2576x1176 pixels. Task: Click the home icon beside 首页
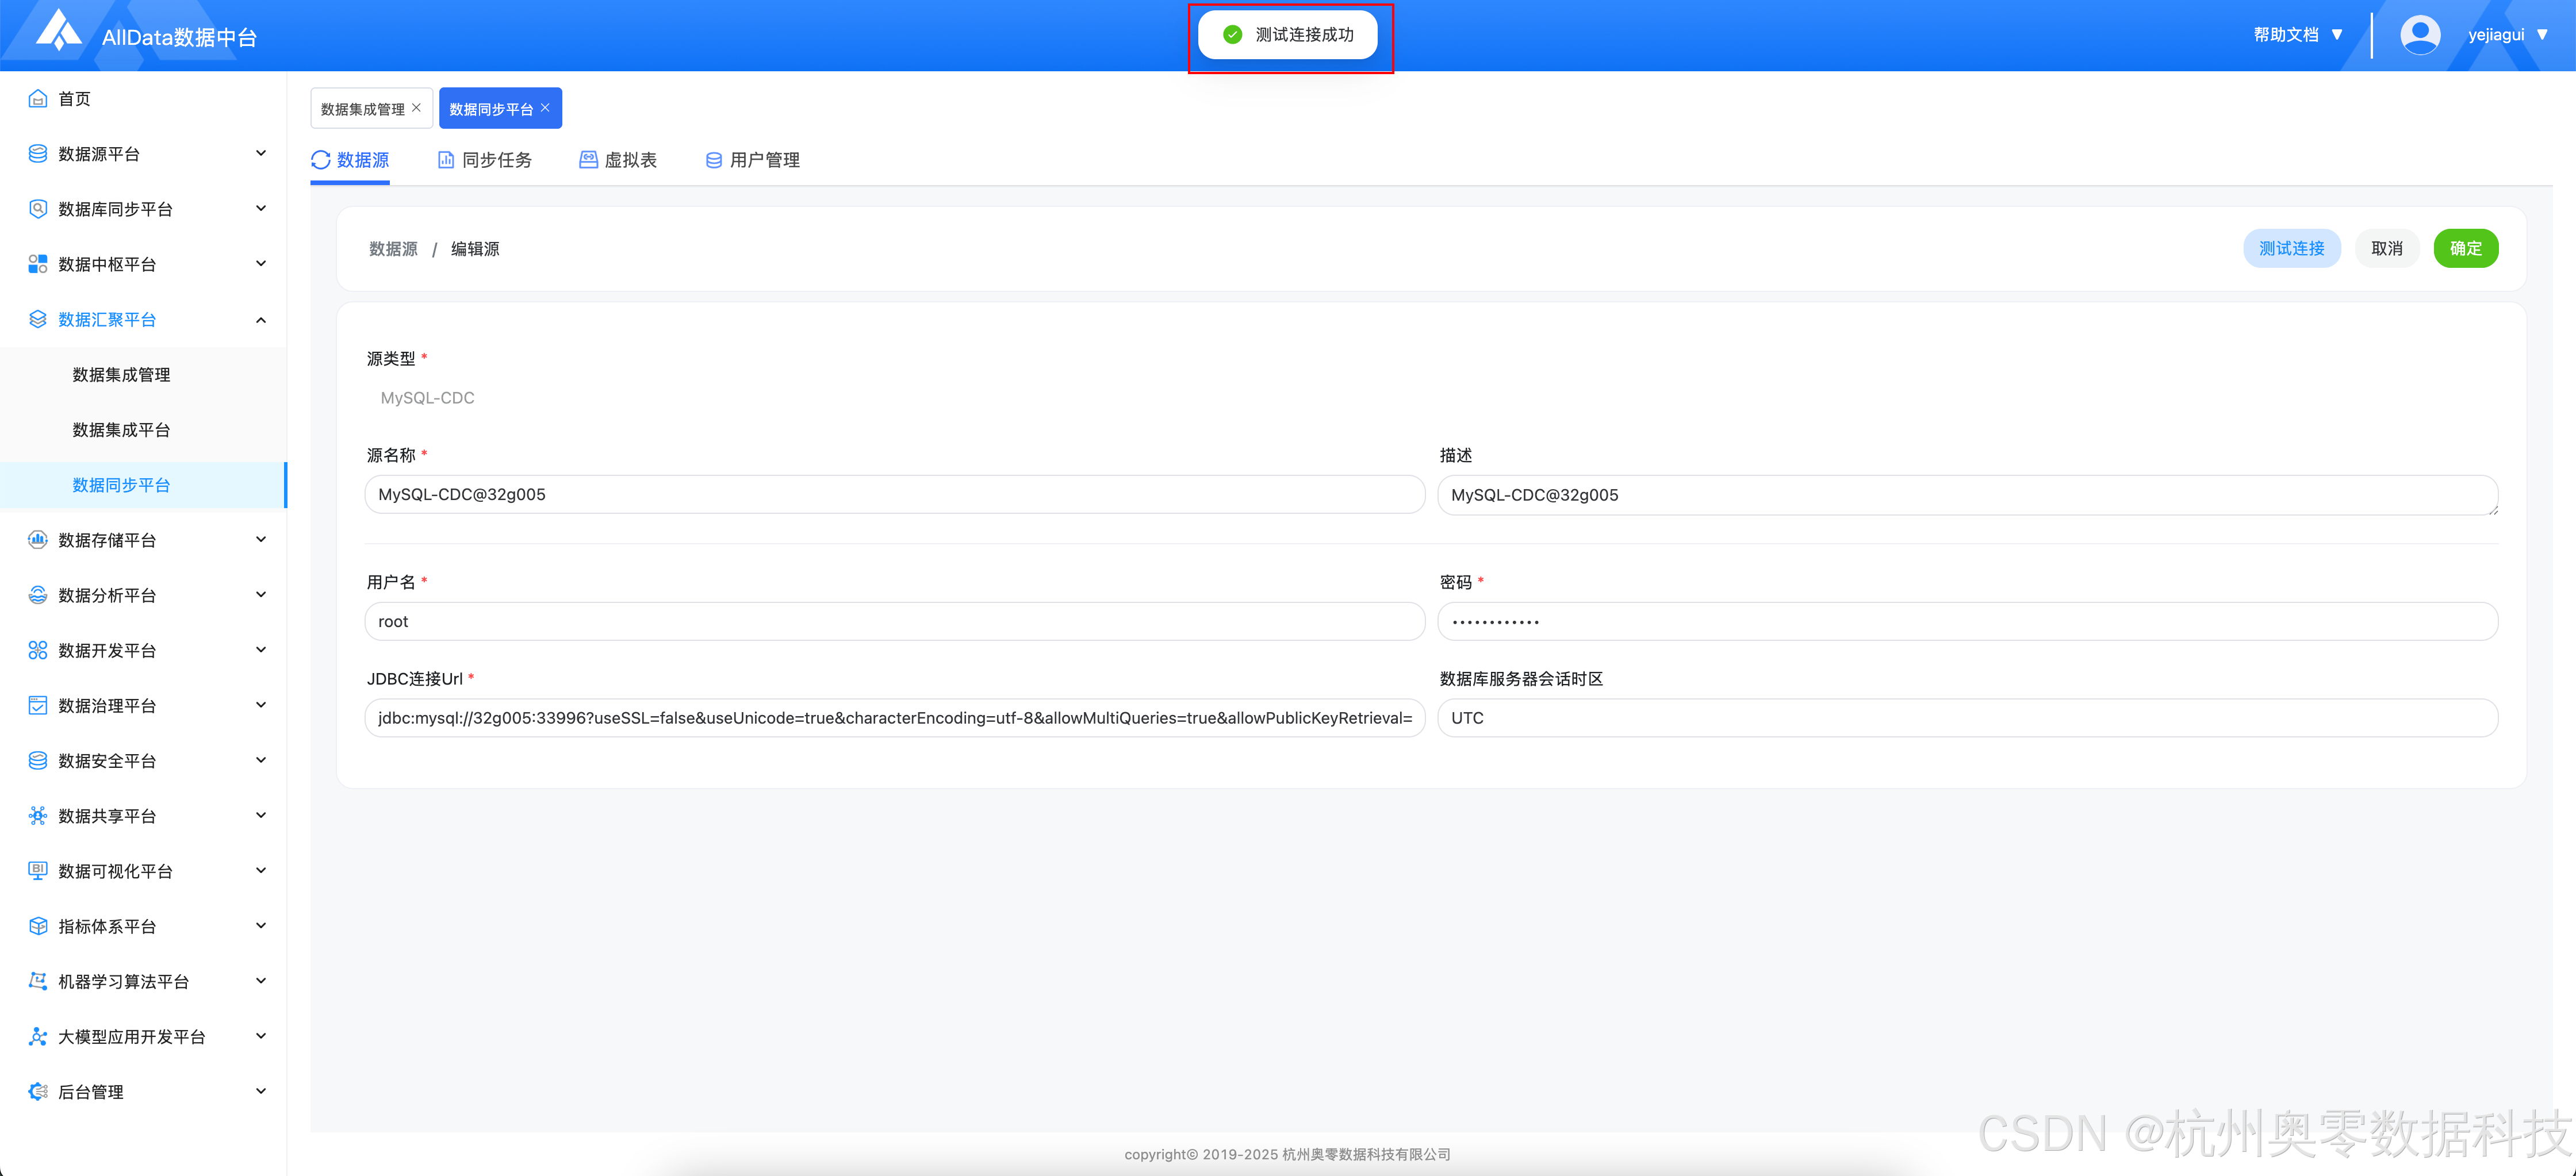38,98
